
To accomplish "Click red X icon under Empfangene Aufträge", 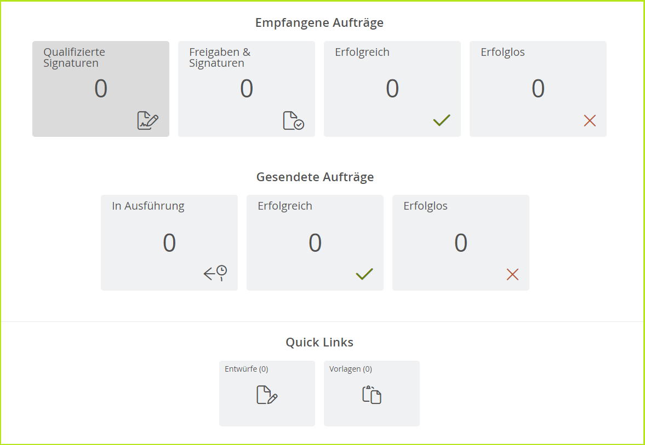I will pos(590,121).
